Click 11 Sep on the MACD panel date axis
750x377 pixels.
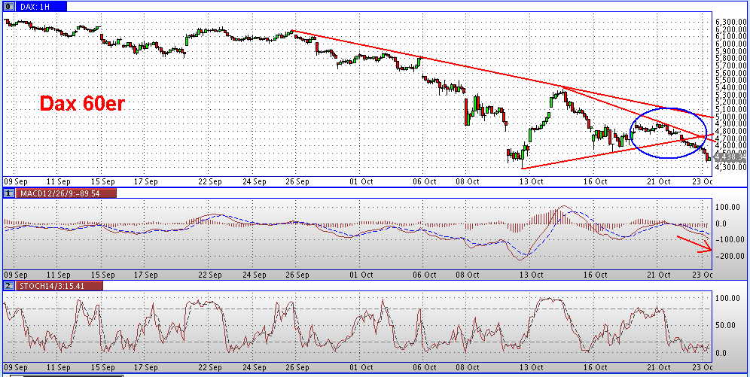59,275
